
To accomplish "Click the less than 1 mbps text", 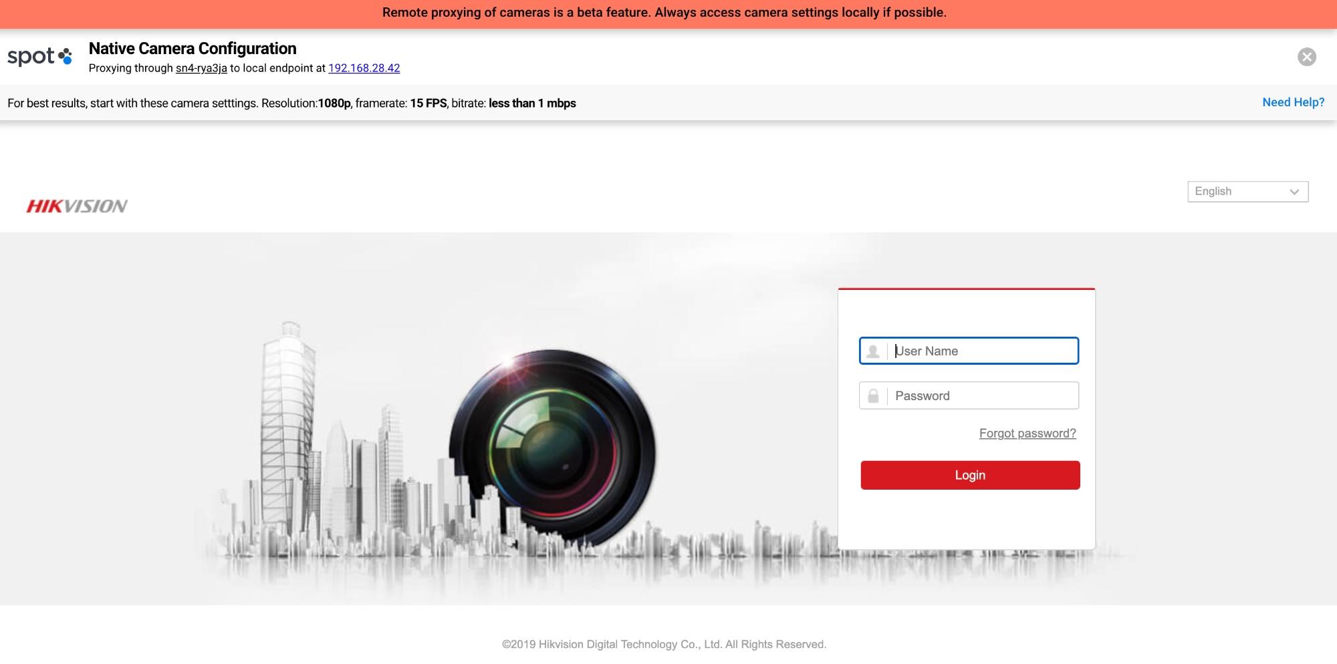I will pyautogui.click(x=532, y=104).
